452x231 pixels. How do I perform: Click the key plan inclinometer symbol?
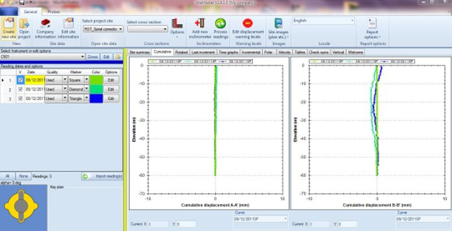pyautogui.click(x=21, y=206)
